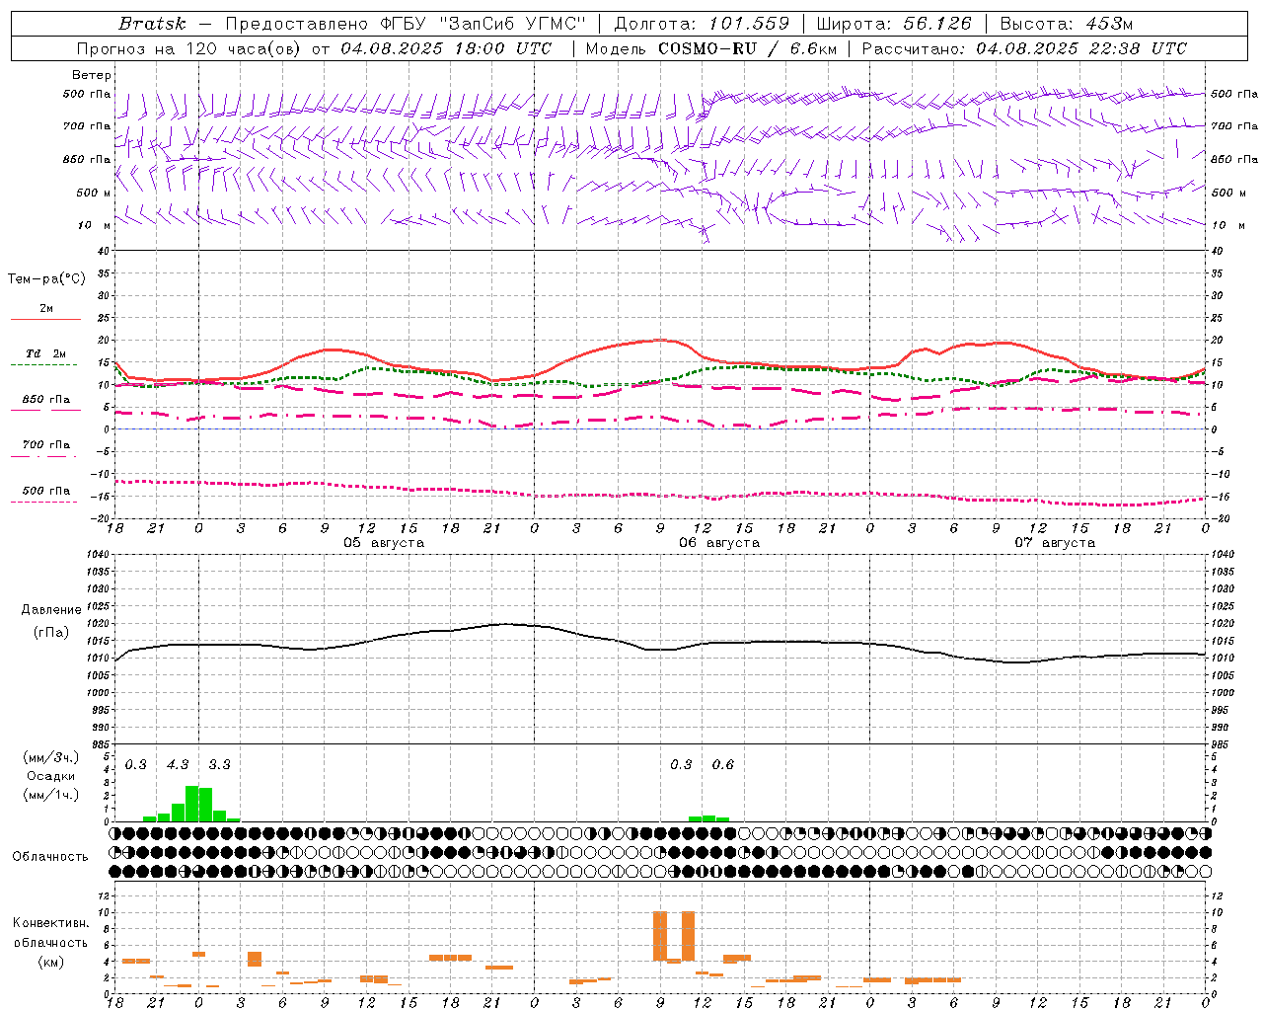Click the Bratsk station name in header
The image size is (1263, 1011).
coord(152,24)
